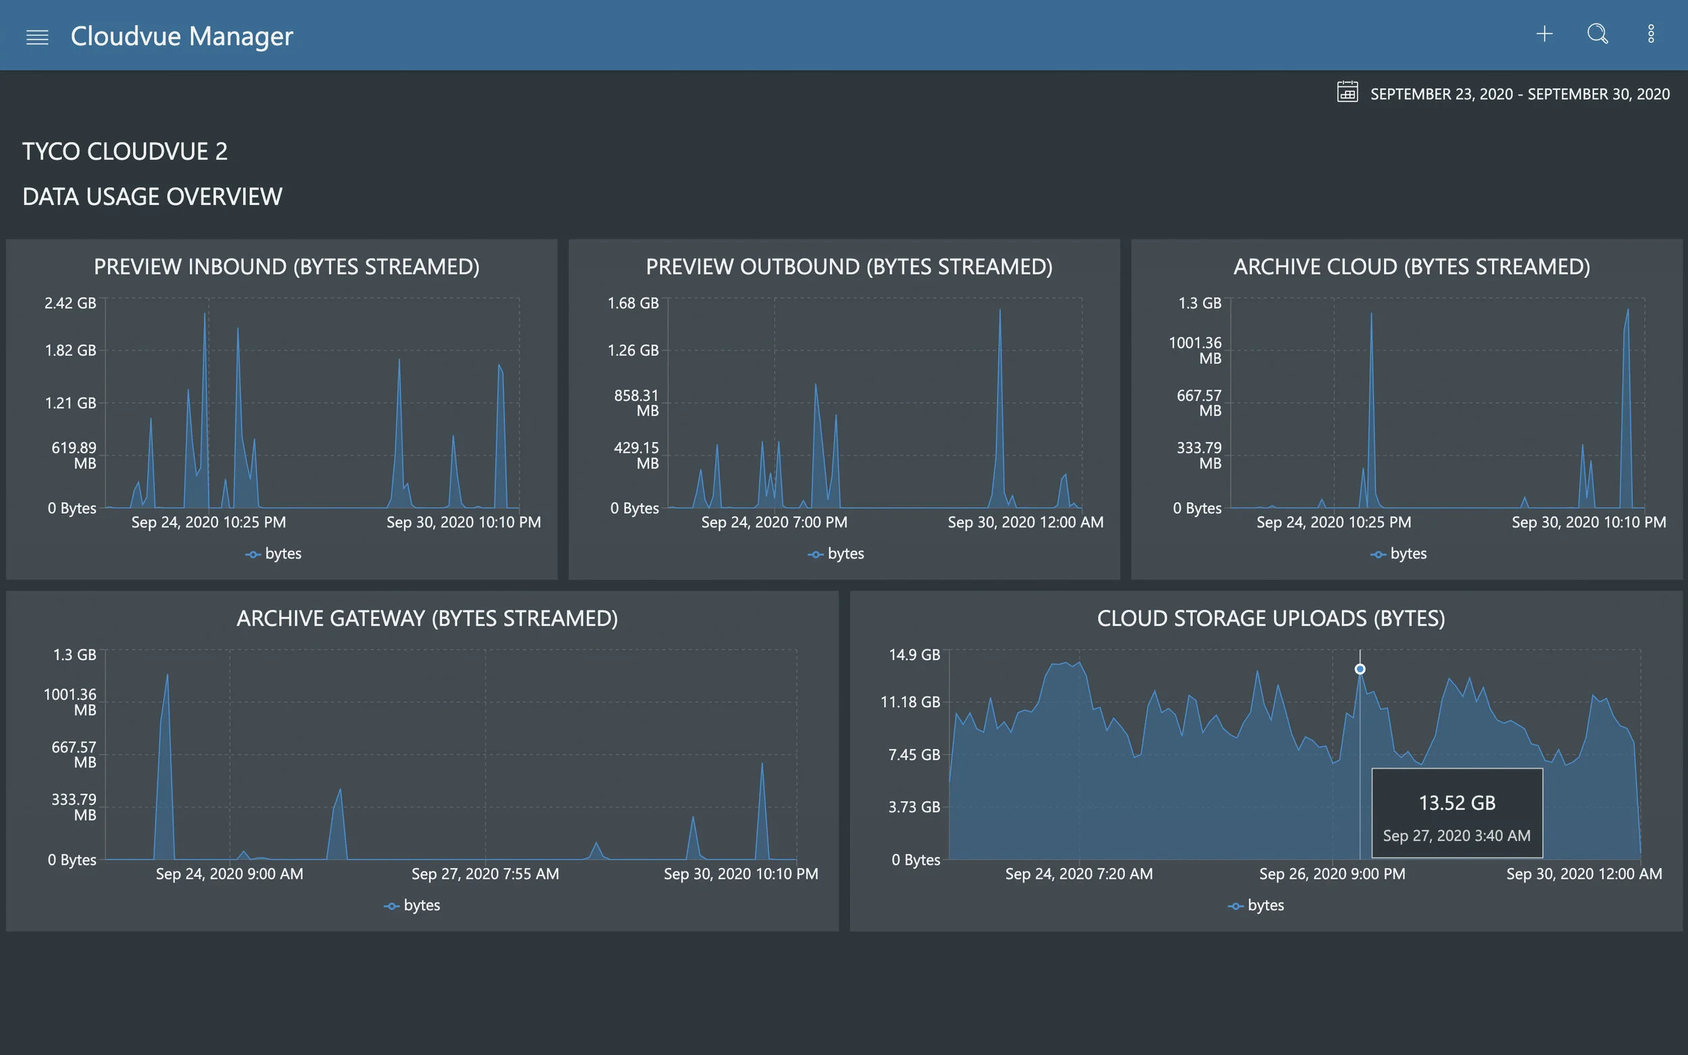Select the highlighted data point on Cloud Storage Uploads
This screenshot has width=1688, height=1055.
pyautogui.click(x=1359, y=668)
